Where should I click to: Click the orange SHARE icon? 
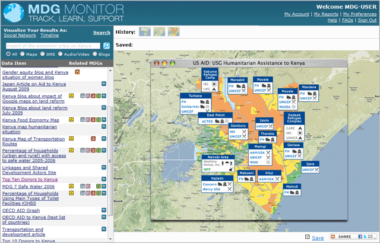point(332,236)
